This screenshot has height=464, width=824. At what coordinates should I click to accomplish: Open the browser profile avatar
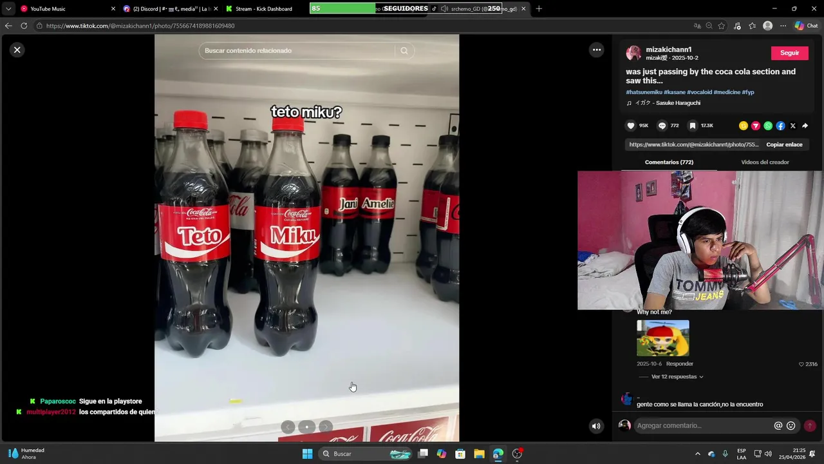[767, 26]
